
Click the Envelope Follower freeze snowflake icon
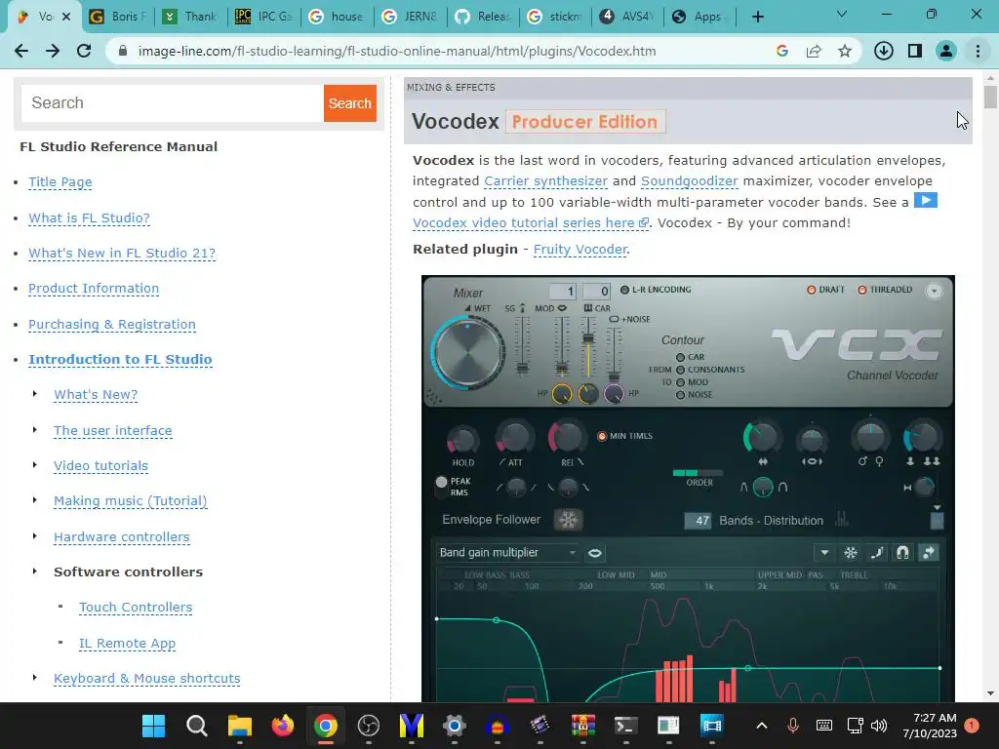point(568,520)
